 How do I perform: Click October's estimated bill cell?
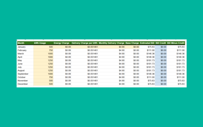coord(147,77)
